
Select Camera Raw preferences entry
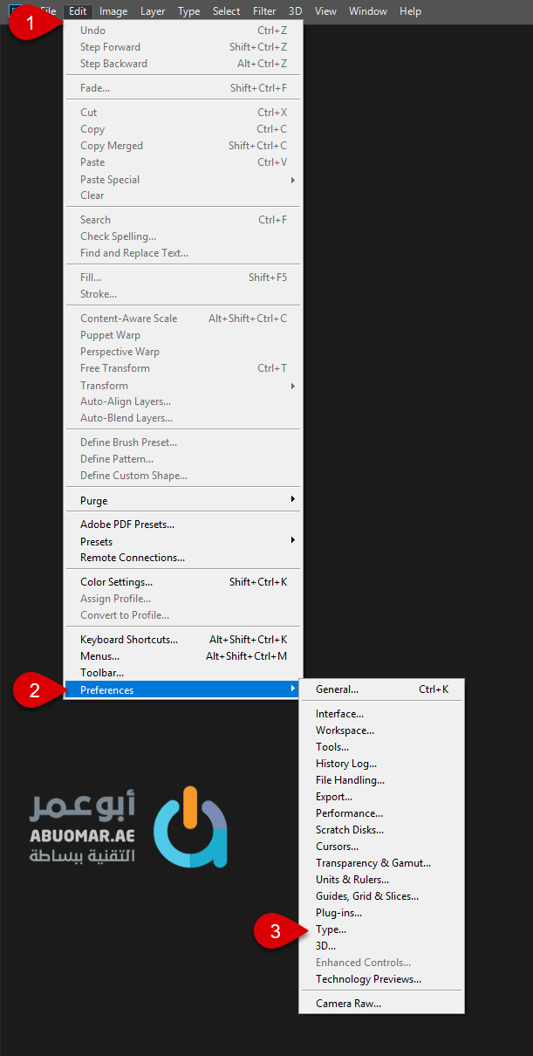coord(348,1004)
